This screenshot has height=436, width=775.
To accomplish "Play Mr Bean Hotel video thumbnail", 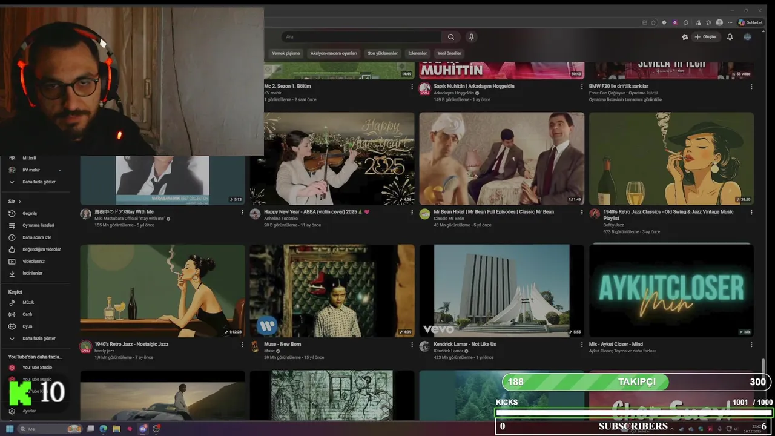I will click(x=501, y=159).
